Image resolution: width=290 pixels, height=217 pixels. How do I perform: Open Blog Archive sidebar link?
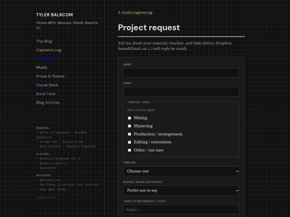coord(48,102)
